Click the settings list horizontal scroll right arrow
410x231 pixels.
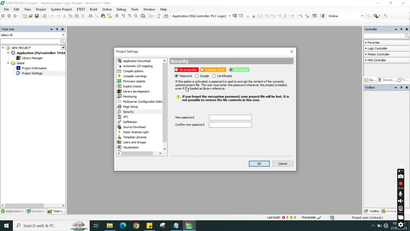tap(160, 153)
